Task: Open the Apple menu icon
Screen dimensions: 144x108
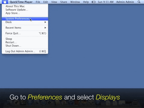Action: [x=5, y=2]
